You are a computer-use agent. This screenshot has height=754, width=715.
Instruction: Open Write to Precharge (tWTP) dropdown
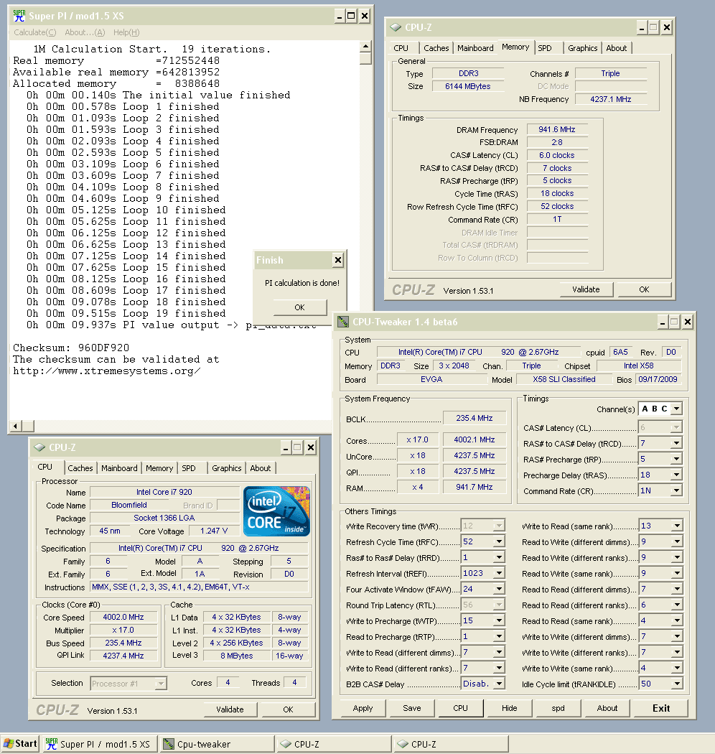[499, 621]
